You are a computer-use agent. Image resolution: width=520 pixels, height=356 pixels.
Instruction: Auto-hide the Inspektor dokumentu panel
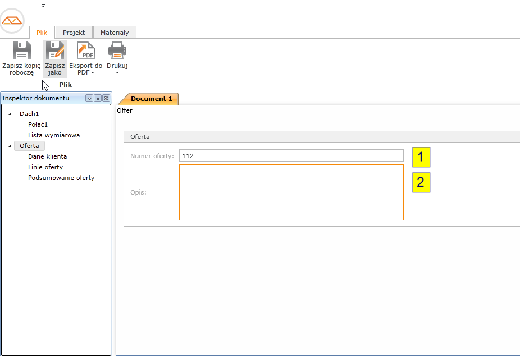click(x=97, y=98)
